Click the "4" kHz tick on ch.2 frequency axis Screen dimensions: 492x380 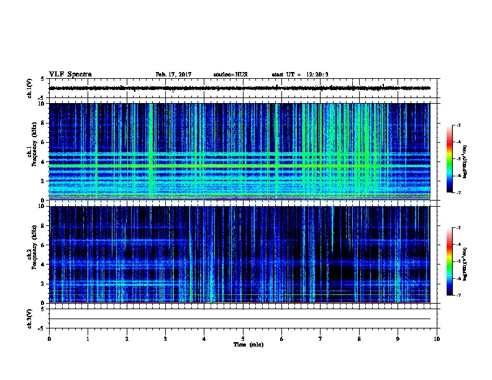click(x=43, y=265)
